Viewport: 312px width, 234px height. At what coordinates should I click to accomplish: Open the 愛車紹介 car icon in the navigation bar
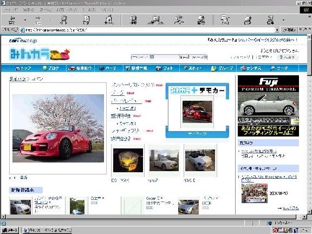click(71, 68)
